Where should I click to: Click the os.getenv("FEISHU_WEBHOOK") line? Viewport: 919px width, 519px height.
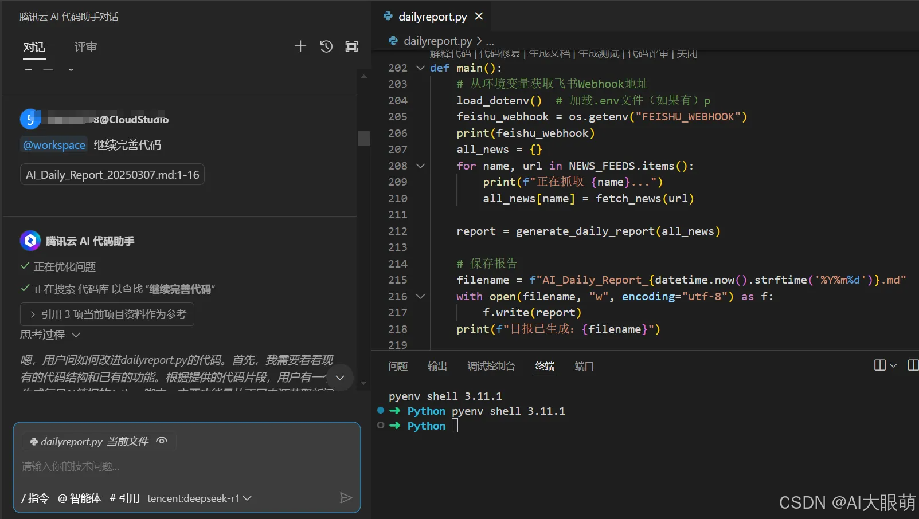[x=601, y=116]
